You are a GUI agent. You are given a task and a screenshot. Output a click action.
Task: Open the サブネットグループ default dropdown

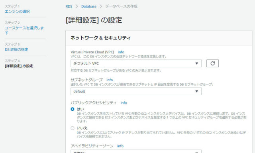tap(136, 91)
